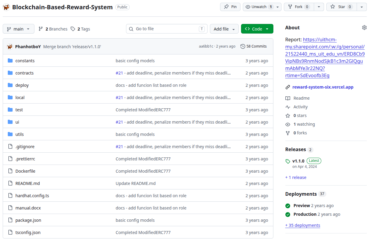Viewport: 371px width, 240px height.
Task: Click the Tags icon link
Action: pos(73,29)
